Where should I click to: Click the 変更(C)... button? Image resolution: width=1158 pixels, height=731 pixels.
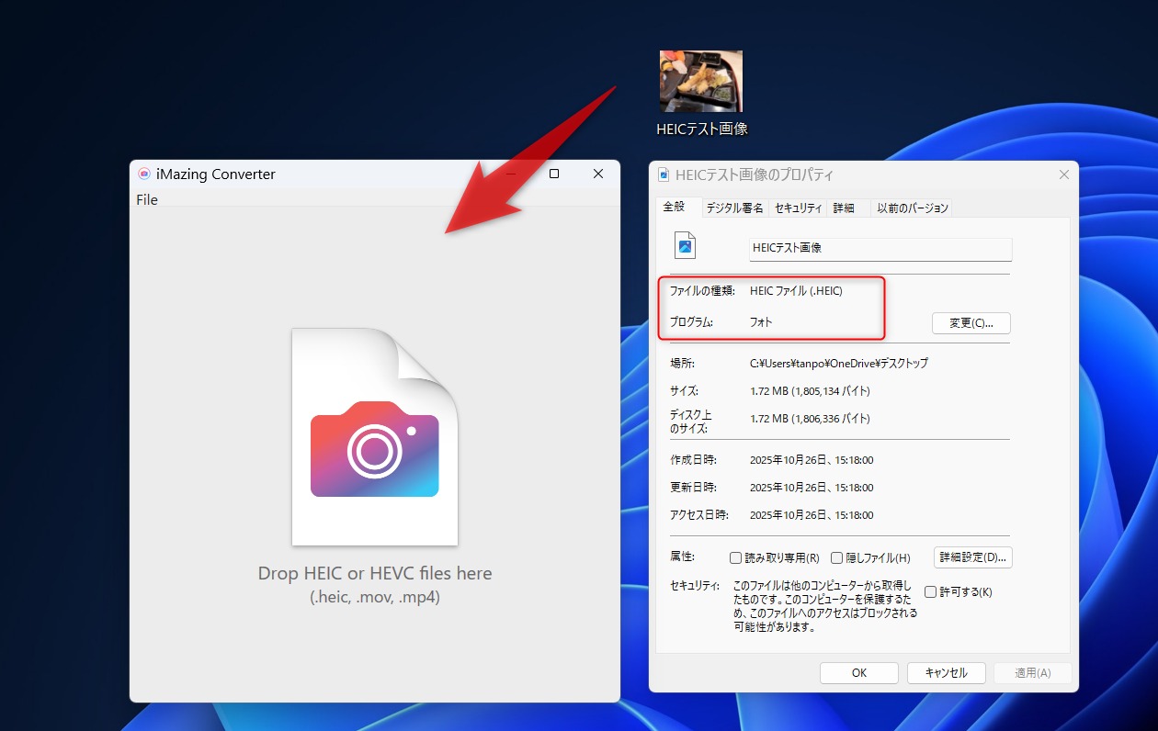(x=971, y=322)
